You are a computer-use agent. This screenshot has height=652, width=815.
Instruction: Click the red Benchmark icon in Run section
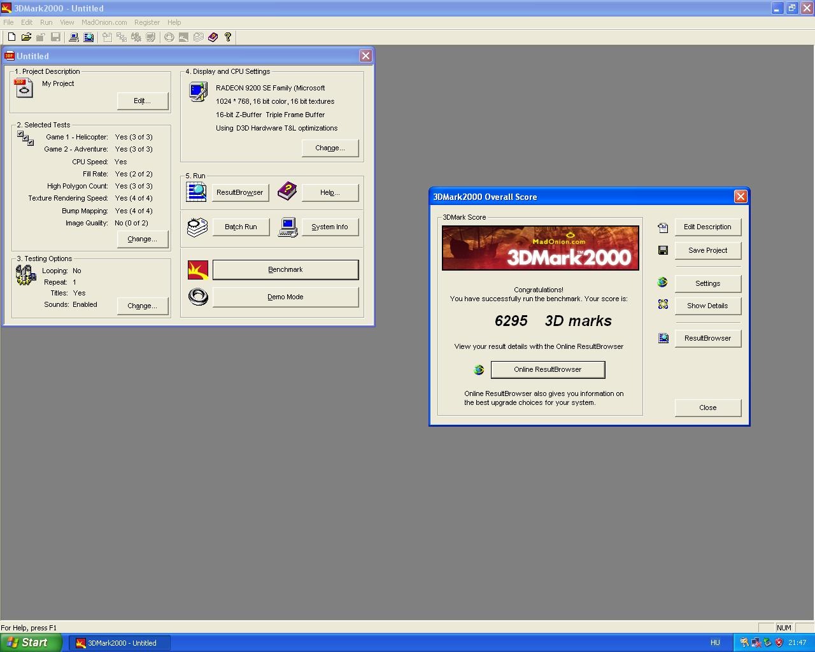pos(198,270)
